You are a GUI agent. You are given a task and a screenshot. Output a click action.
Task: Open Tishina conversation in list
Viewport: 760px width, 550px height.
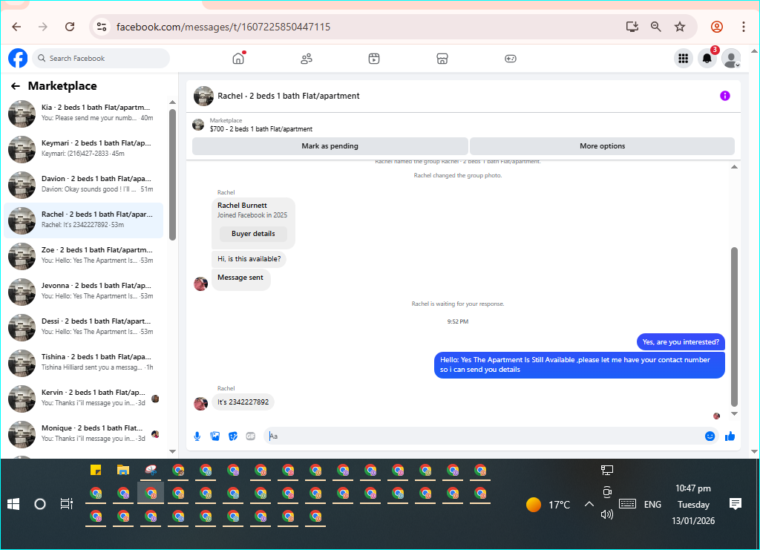84,363
